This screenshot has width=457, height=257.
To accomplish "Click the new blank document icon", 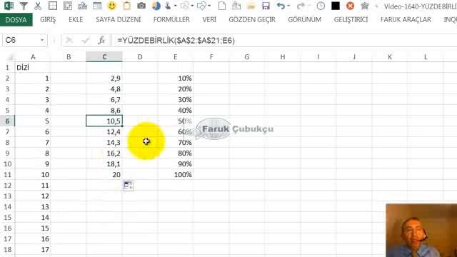I will coord(222,6).
